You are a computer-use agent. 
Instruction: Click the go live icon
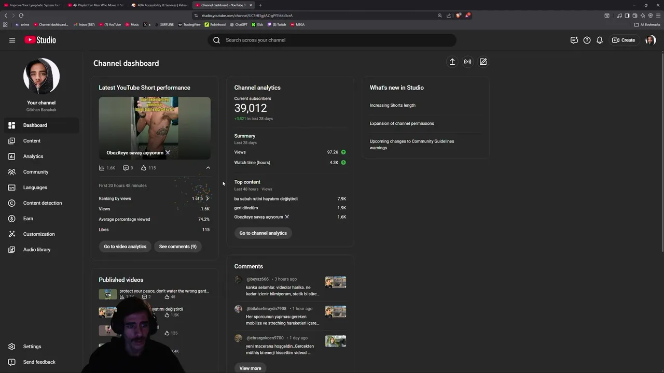tap(468, 62)
